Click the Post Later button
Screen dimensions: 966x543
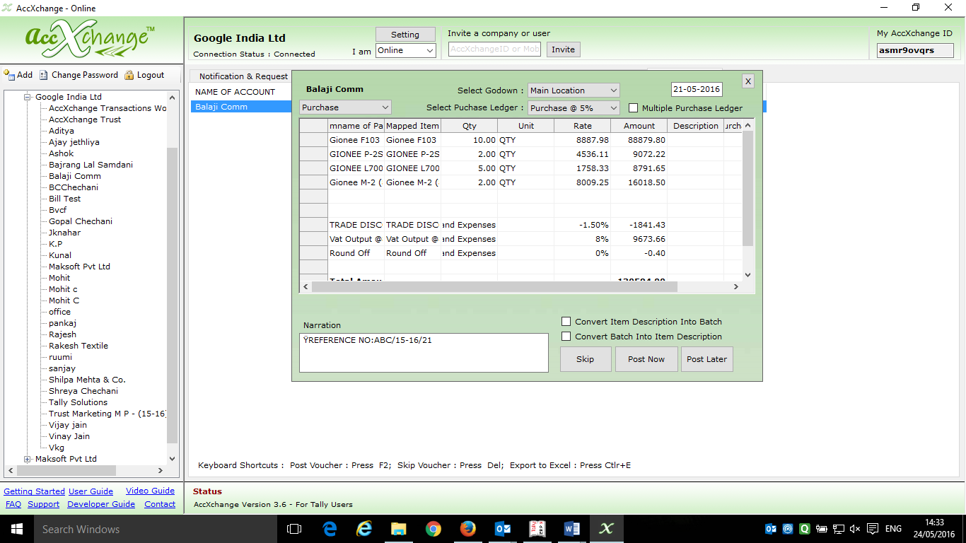pos(707,359)
